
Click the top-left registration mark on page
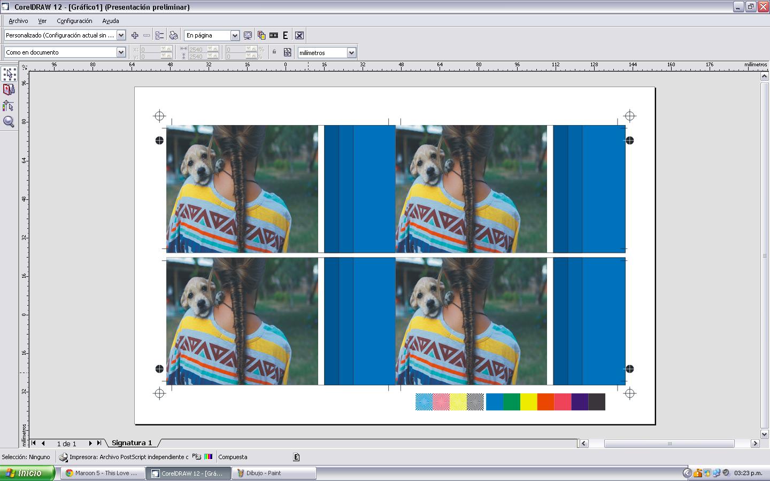pos(159,116)
